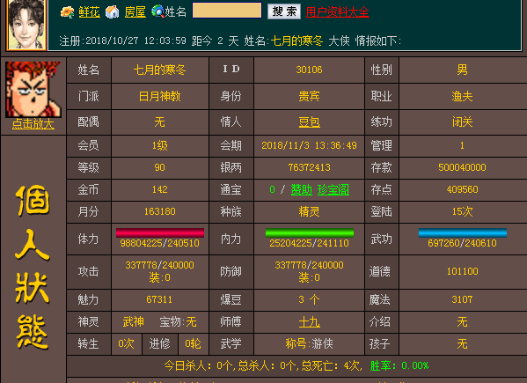Viewport: 527px width, 383px height.
Task: Select the identity value 贵宾
Action: 309,97
